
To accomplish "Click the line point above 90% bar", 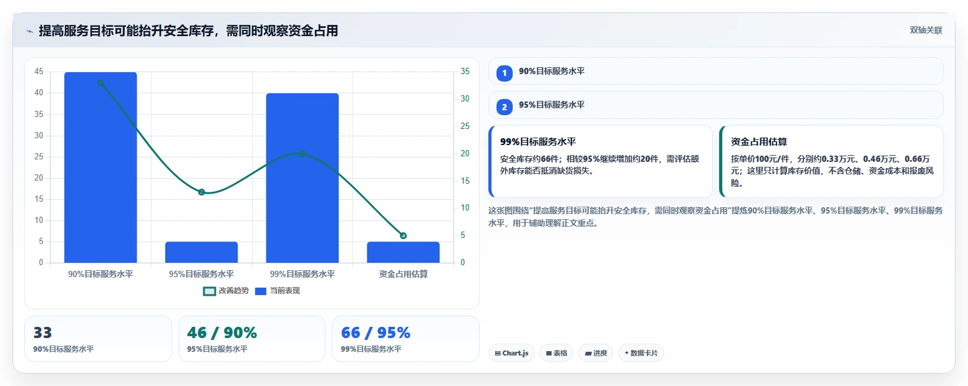I will 100,83.
